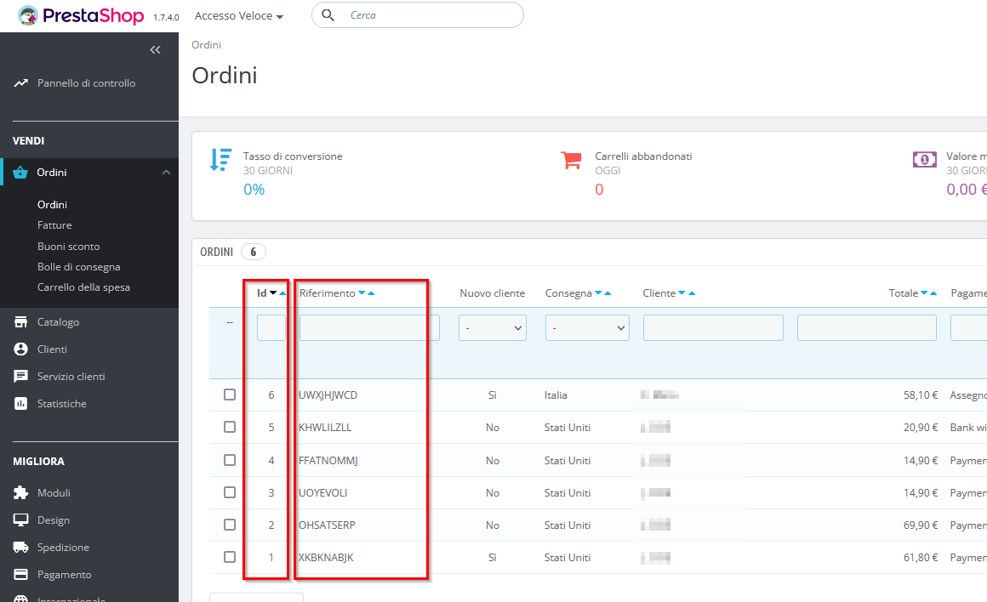Open the Clienti section
This screenshot has height=602, width=987.
52,349
